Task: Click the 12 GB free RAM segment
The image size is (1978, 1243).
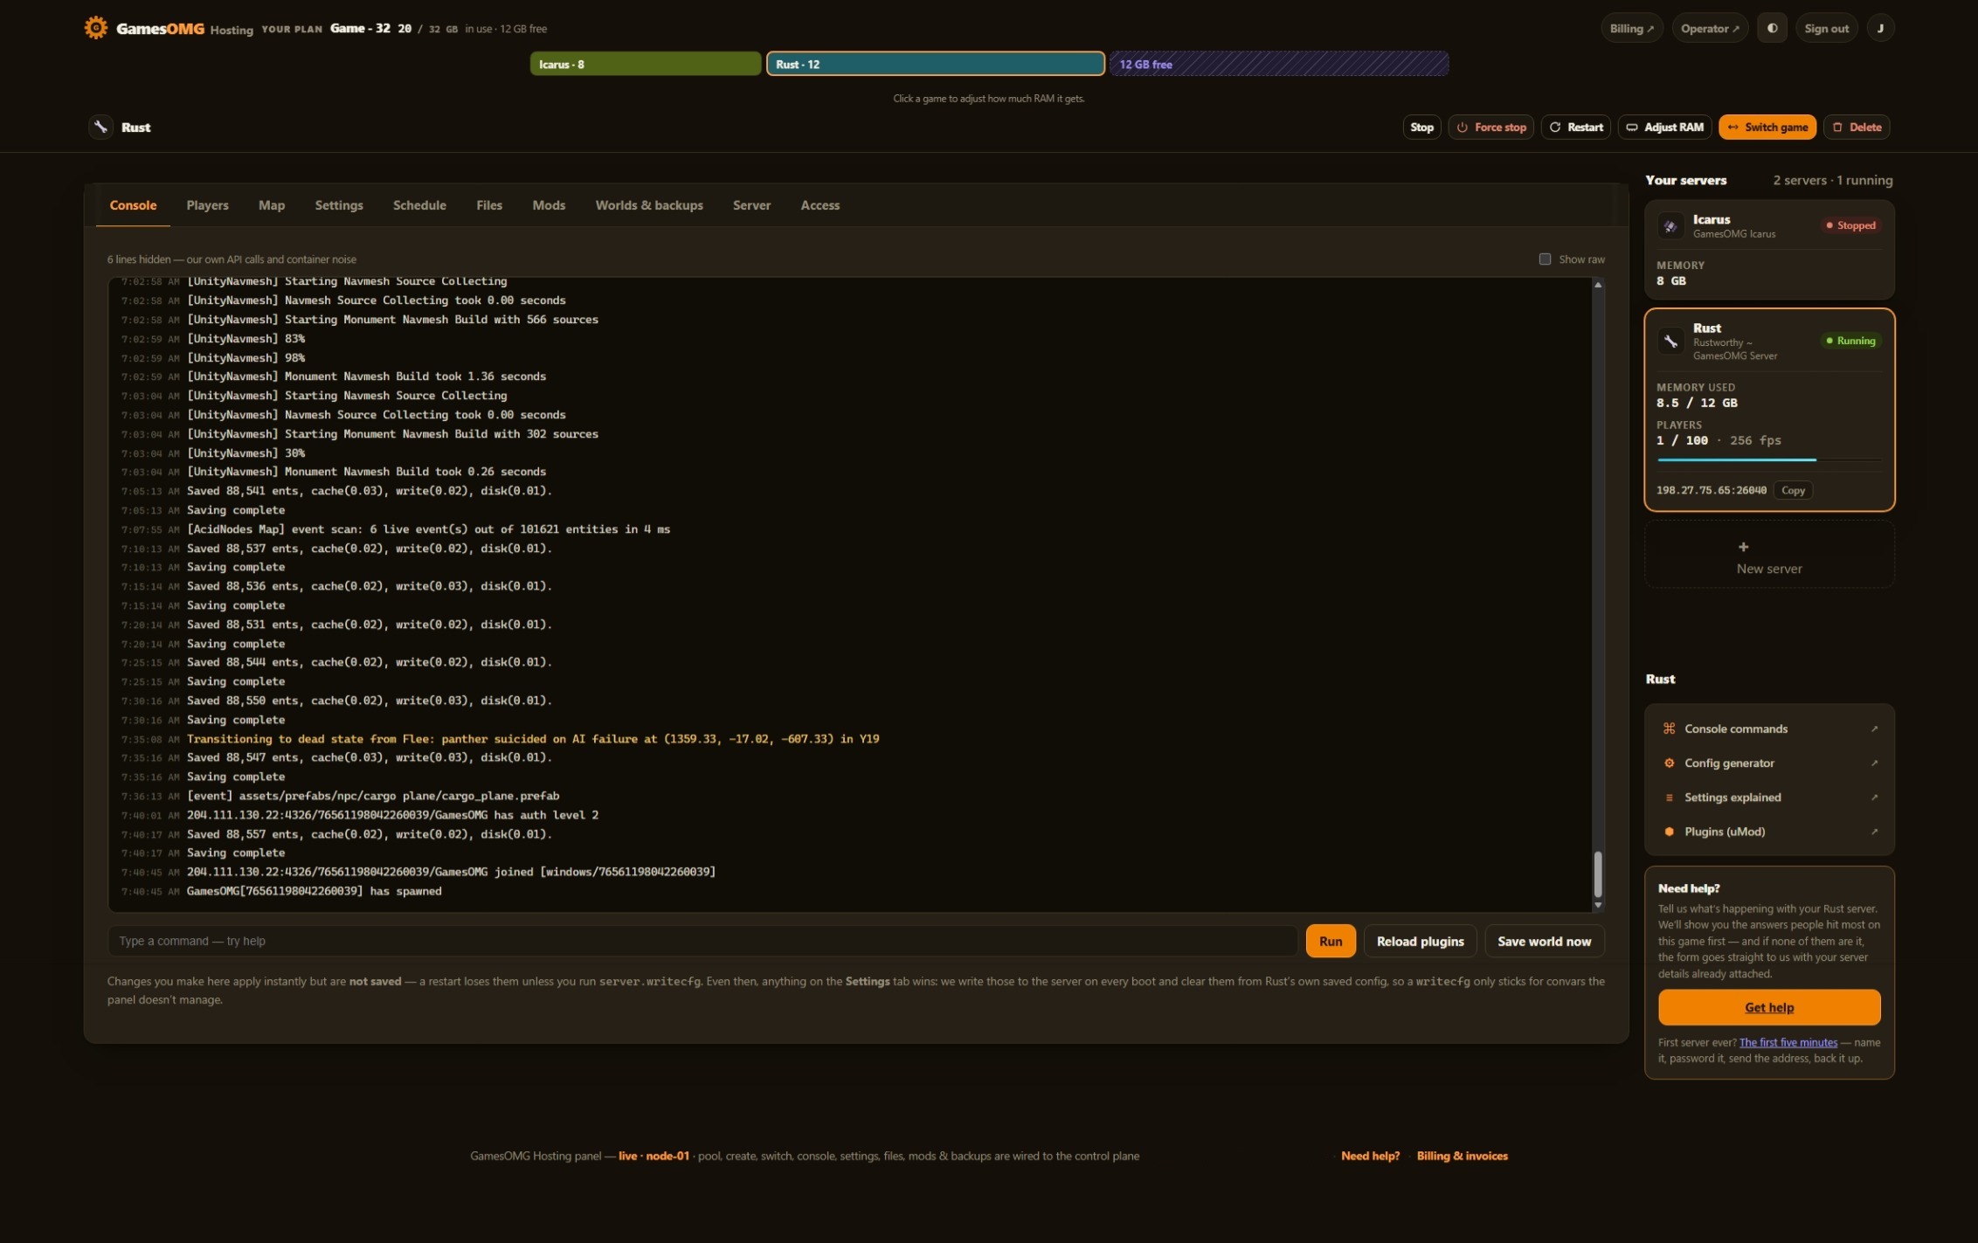Action: tap(1279, 64)
